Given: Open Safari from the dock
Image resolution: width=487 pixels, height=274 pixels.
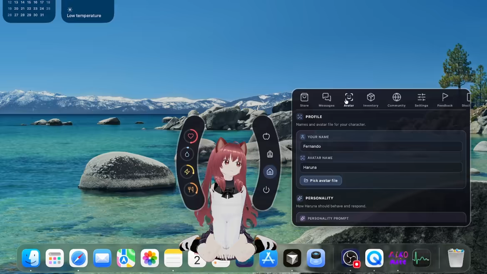Looking at the screenshot, I should [x=78, y=258].
